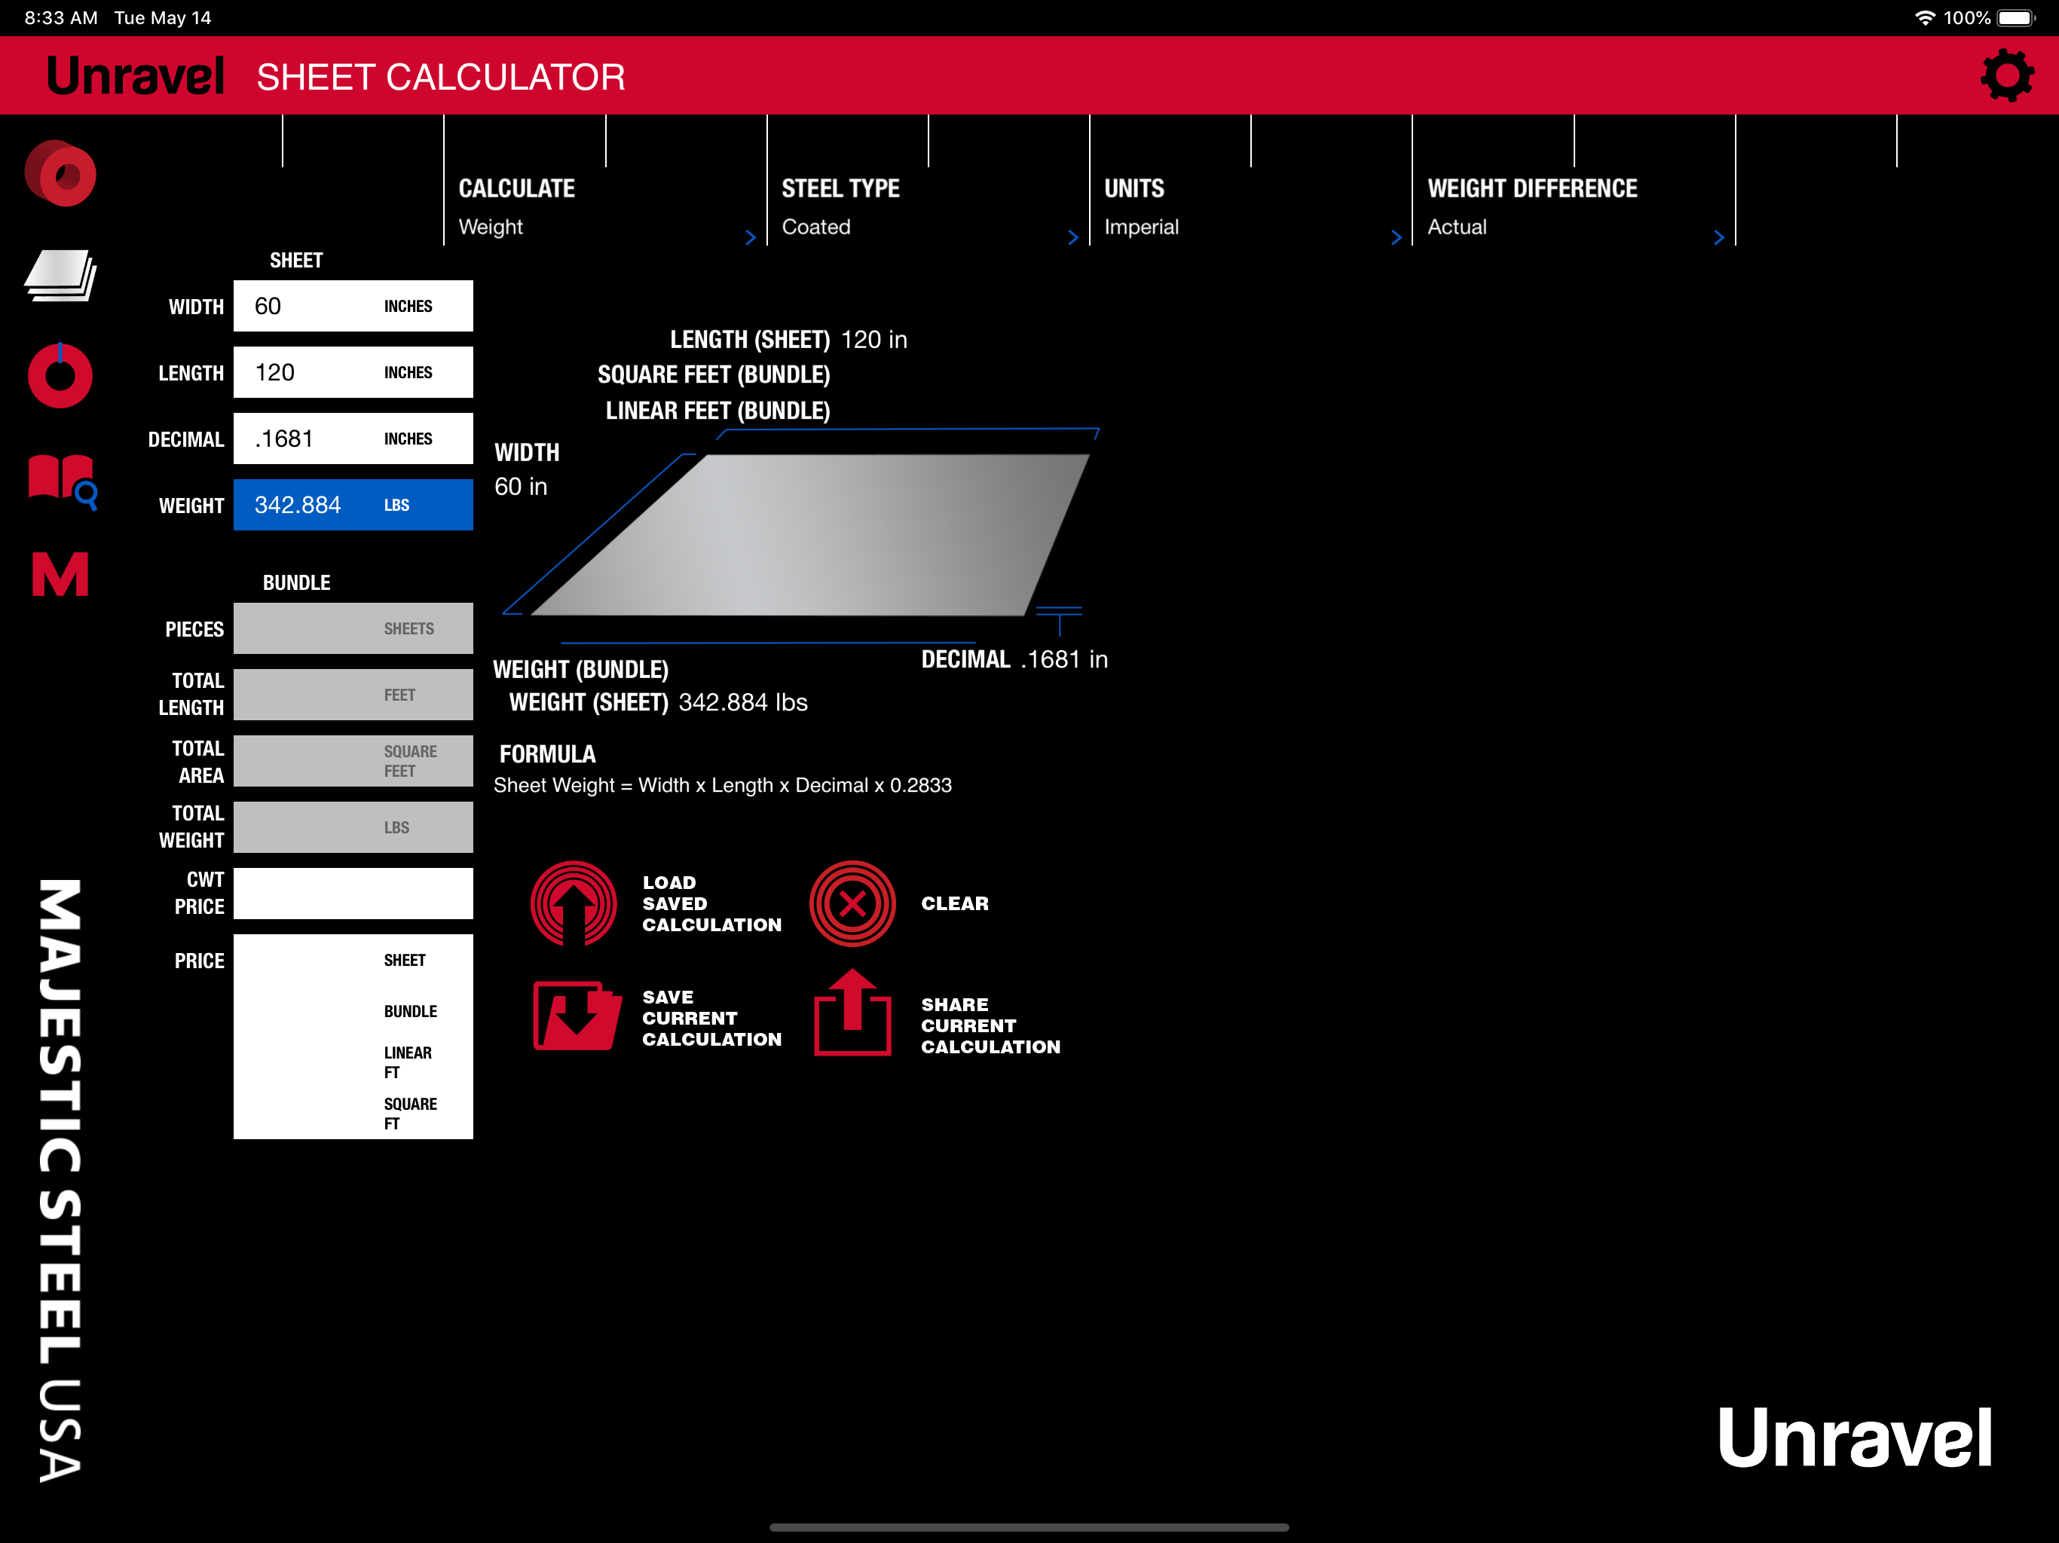Expand the Units Imperial dropdown
The height and width of the screenshot is (1543, 2059).
pyautogui.click(x=1250, y=209)
